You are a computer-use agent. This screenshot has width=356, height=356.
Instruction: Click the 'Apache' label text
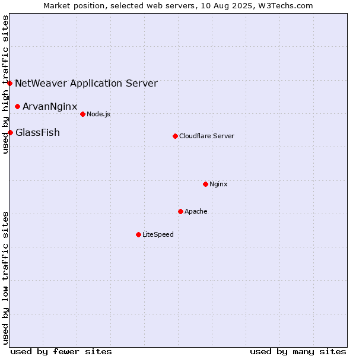coord(196,211)
